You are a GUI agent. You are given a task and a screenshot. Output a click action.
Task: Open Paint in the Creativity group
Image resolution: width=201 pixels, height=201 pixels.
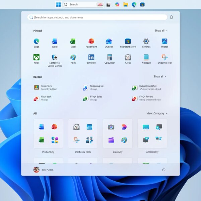pyautogui.click(x=124, y=140)
